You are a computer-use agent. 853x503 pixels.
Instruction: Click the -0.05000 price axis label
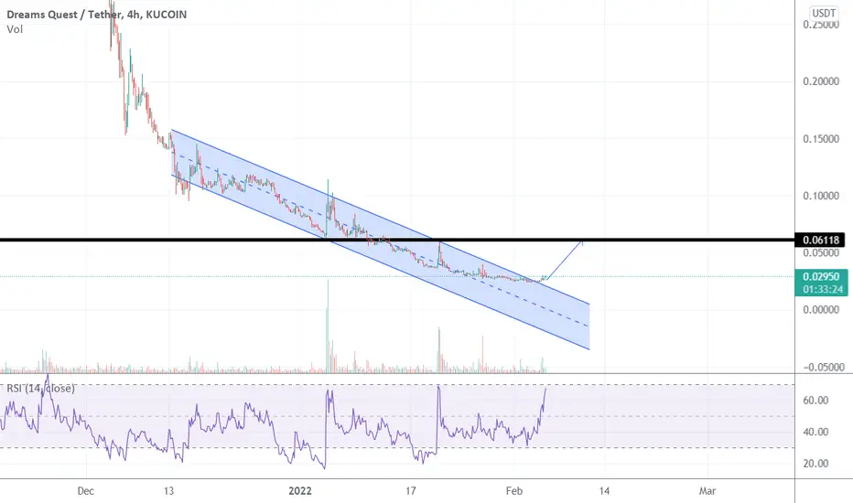824,367
